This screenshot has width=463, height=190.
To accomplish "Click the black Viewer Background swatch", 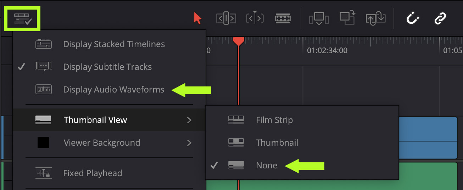I will tap(43, 143).
